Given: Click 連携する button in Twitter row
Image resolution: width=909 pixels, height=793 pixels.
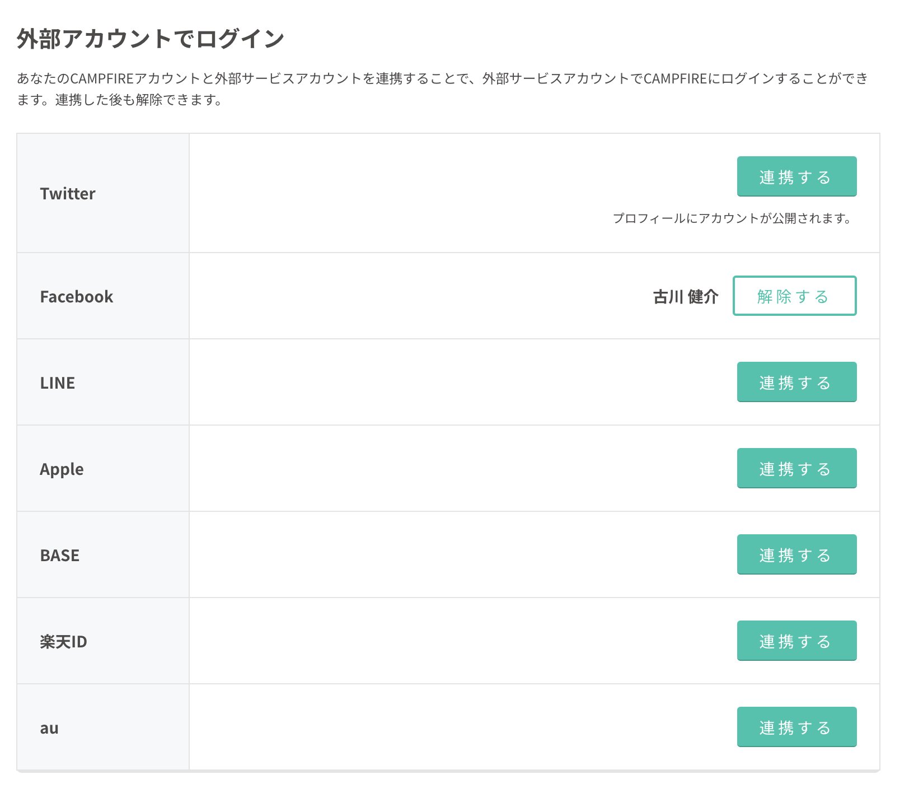Looking at the screenshot, I should coord(796,176).
